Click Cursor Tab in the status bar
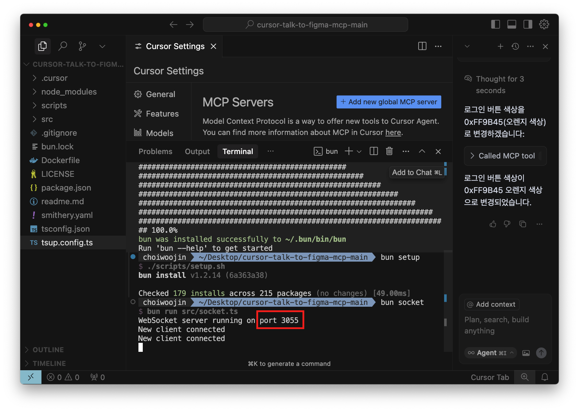 [490, 377]
